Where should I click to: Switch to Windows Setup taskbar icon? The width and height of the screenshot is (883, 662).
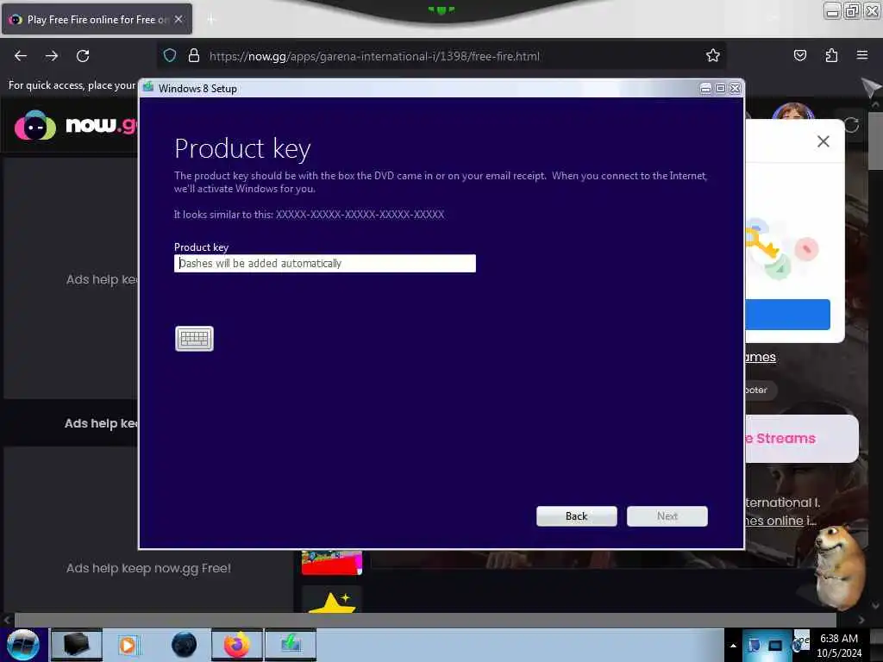(291, 645)
